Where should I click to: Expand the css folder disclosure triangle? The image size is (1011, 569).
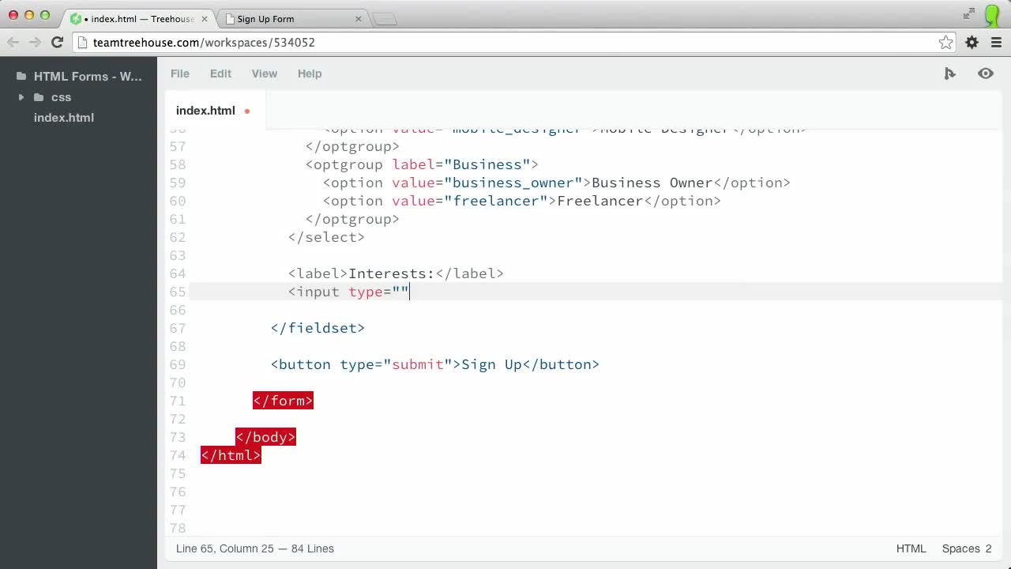click(x=21, y=97)
